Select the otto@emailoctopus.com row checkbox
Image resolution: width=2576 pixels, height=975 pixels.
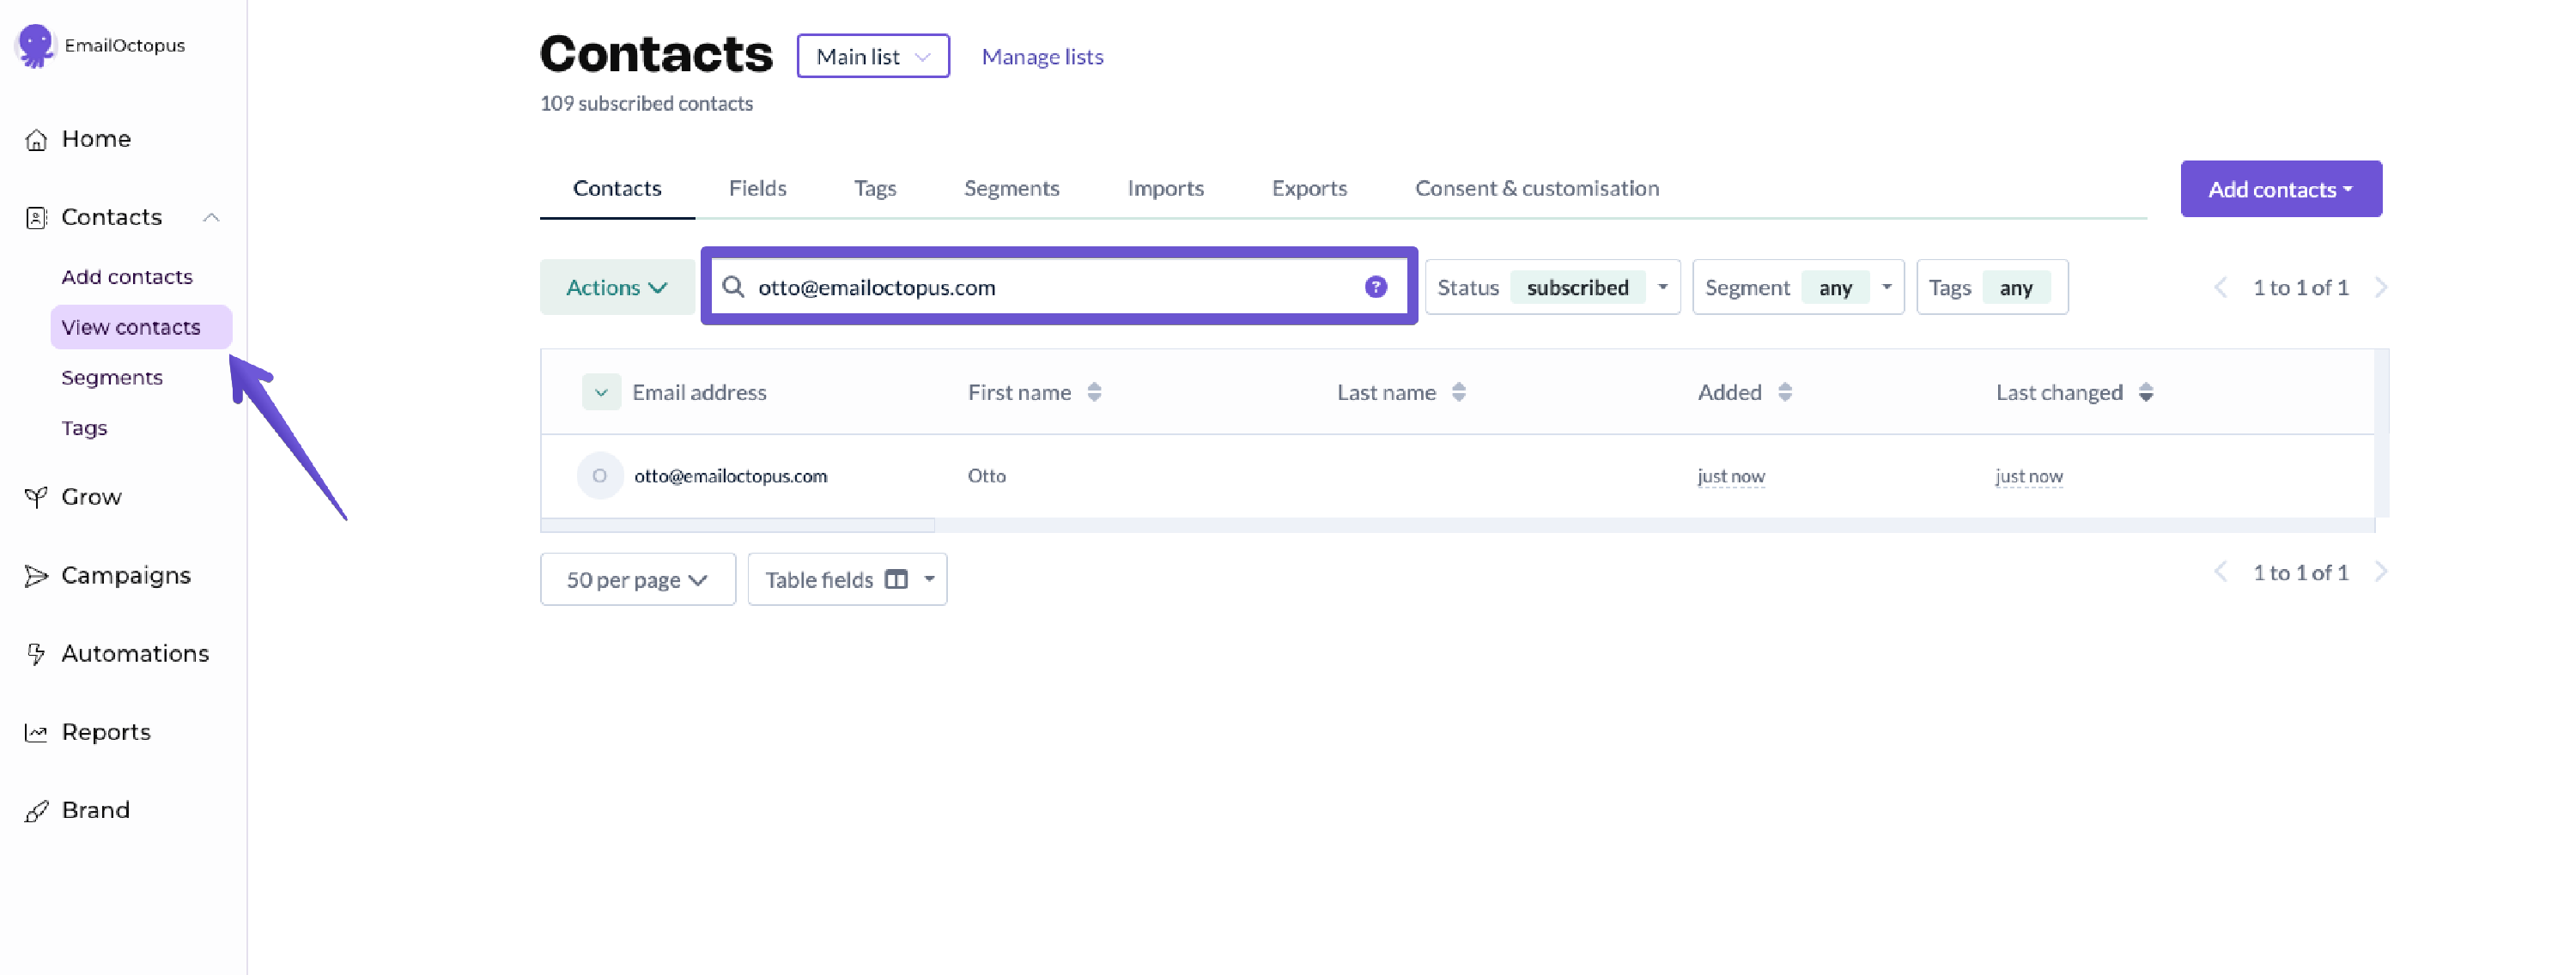pyautogui.click(x=599, y=476)
